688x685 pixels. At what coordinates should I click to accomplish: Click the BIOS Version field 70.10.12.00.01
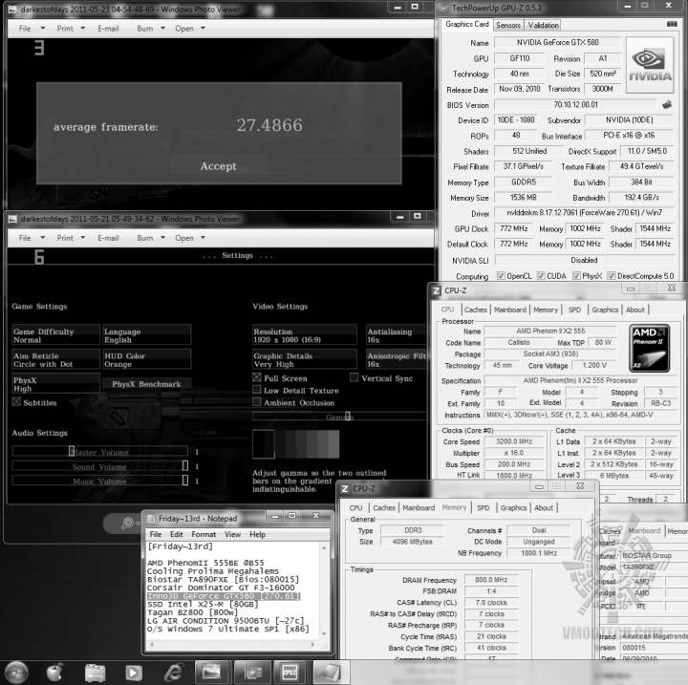(x=575, y=104)
